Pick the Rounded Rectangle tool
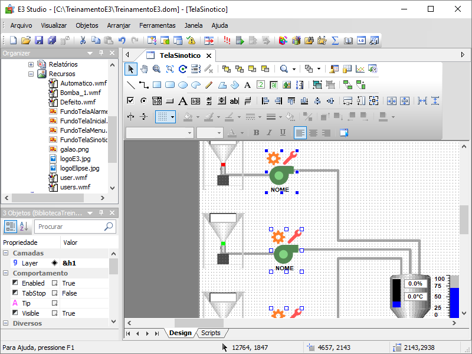Image resolution: width=472 pixels, height=354 pixels. click(170, 85)
